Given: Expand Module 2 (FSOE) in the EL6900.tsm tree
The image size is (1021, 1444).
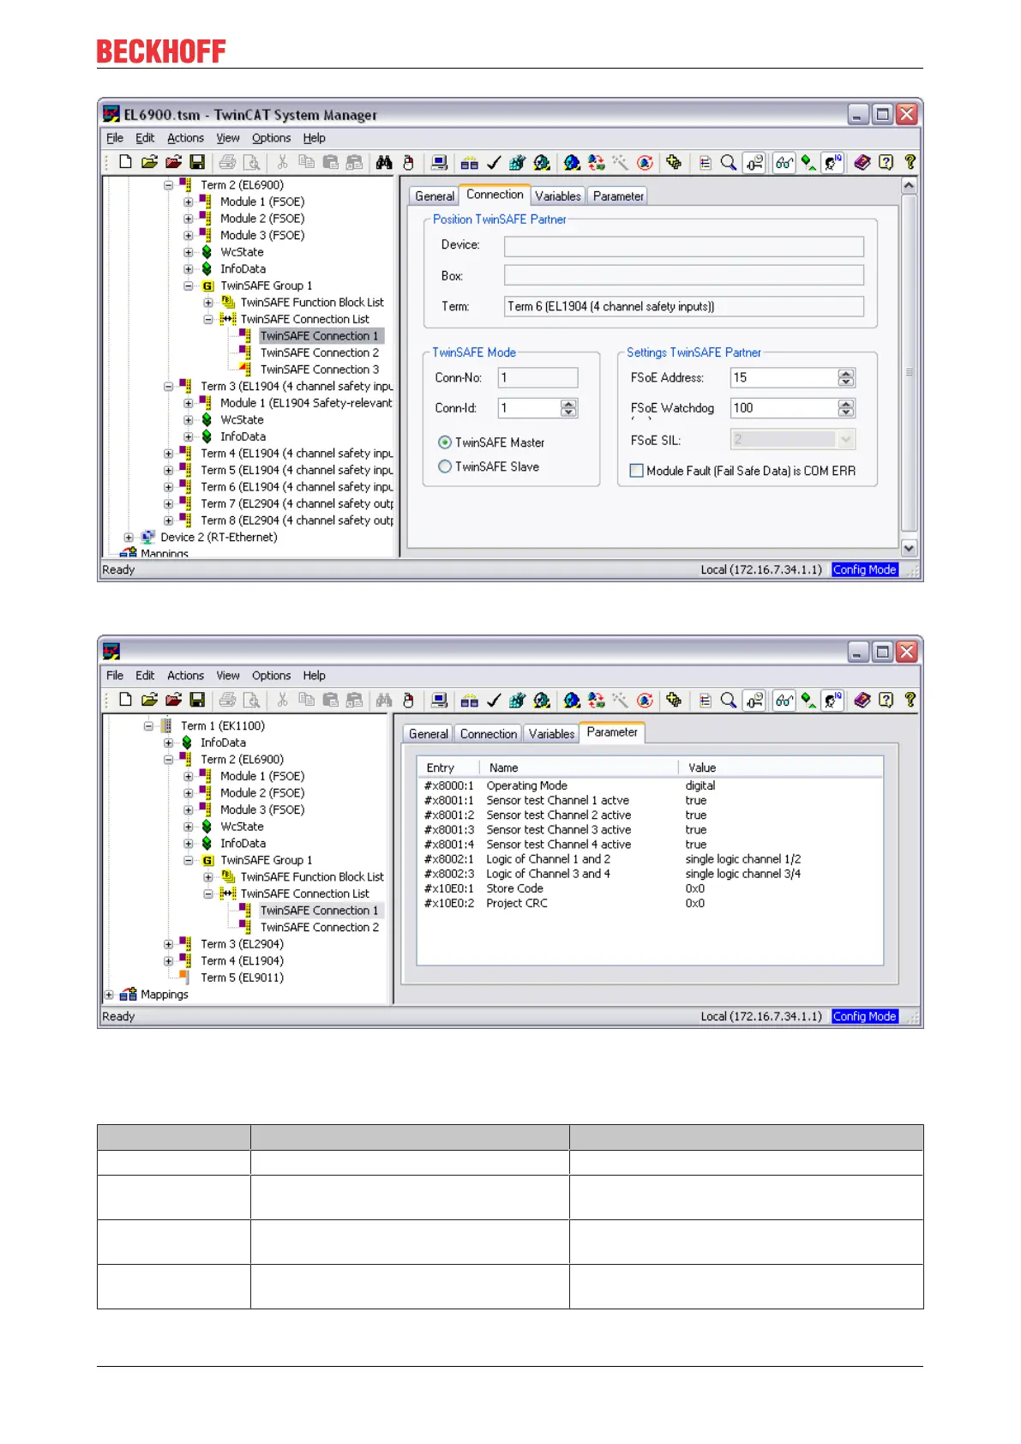Looking at the screenshot, I should (x=189, y=219).
